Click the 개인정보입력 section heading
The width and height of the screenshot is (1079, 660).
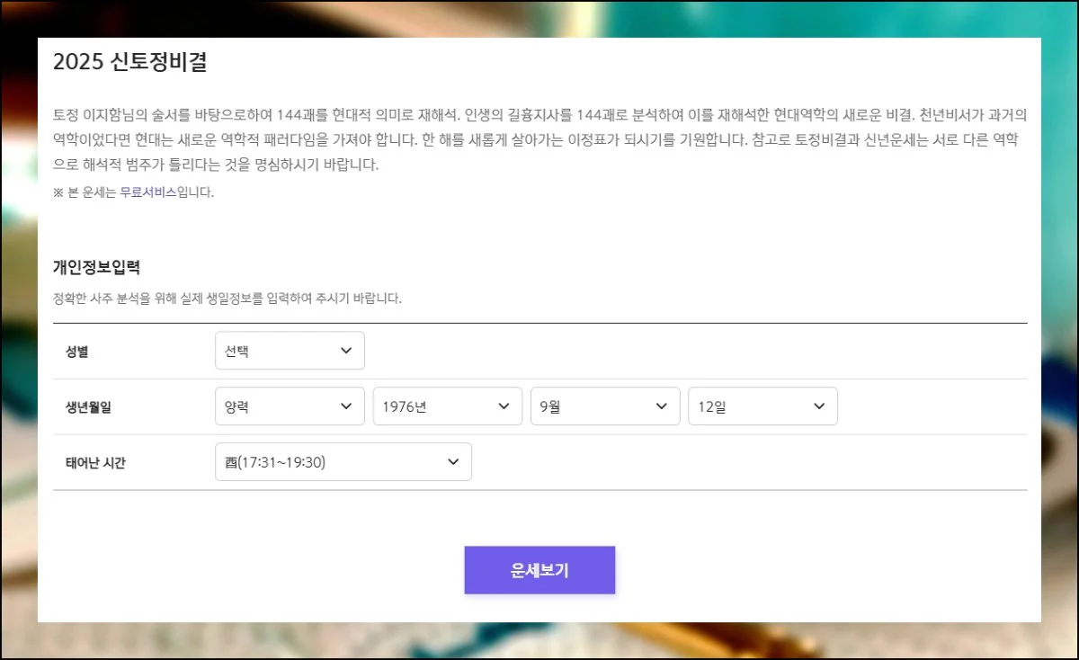tap(96, 267)
